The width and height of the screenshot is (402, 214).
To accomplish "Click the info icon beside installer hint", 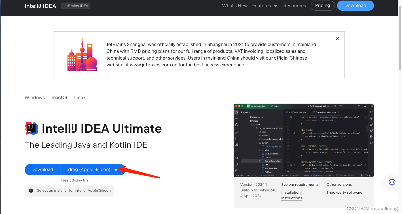I will point(31,191).
